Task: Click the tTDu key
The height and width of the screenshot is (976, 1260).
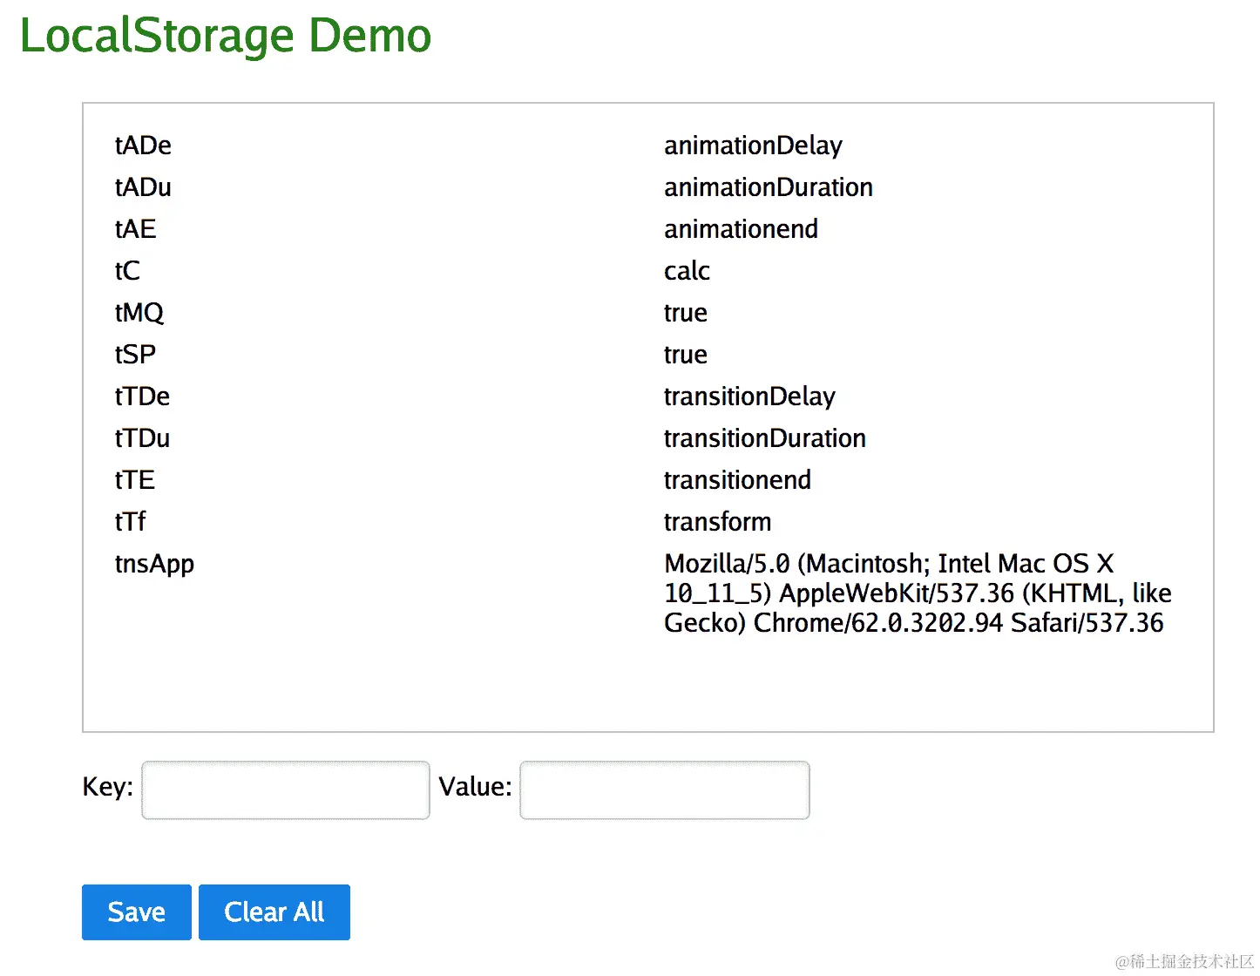Action: (142, 438)
